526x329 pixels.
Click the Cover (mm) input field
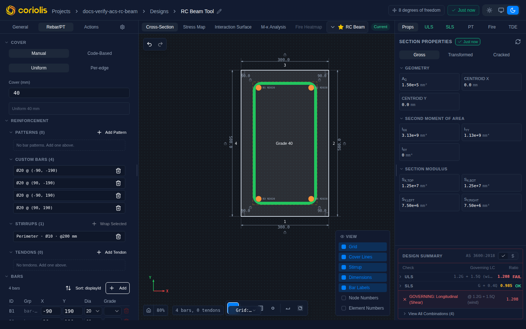pos(69,93)
